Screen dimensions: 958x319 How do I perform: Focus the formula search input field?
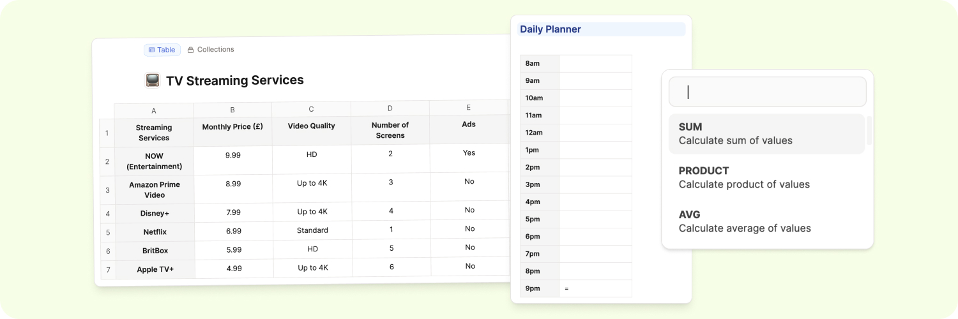click(767, 92)
